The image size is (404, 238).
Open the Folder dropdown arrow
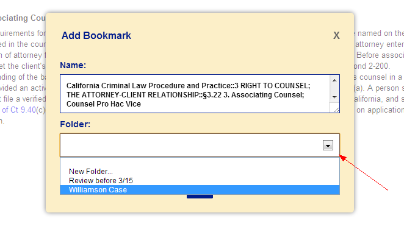328,145
